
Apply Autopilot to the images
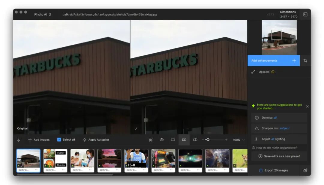96,139
